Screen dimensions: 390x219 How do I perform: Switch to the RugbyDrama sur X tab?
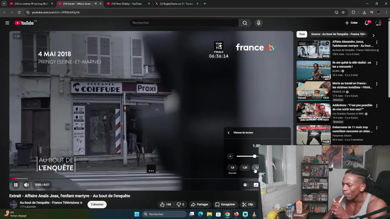(177, 4)
